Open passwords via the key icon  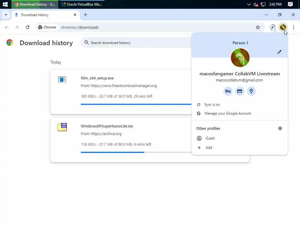[228, 91]
